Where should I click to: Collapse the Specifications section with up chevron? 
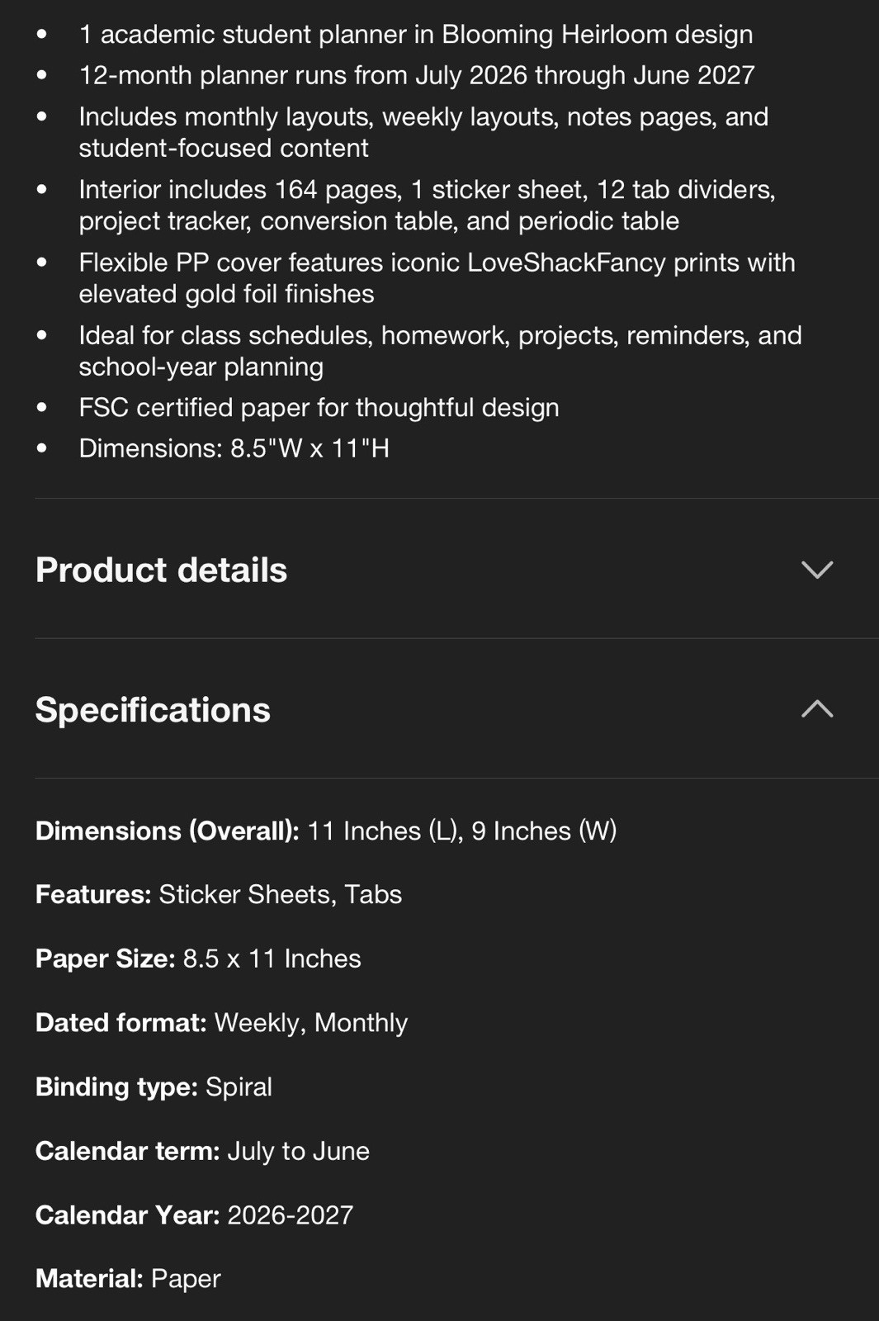tap(817, 708)
